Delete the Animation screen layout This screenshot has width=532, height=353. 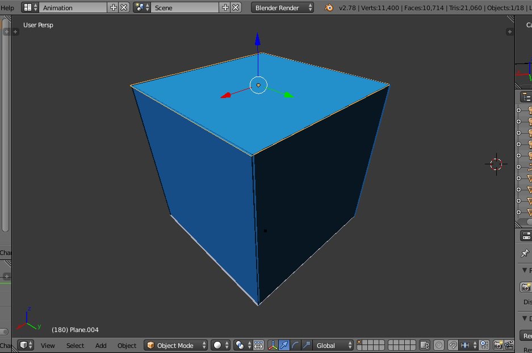124,7
